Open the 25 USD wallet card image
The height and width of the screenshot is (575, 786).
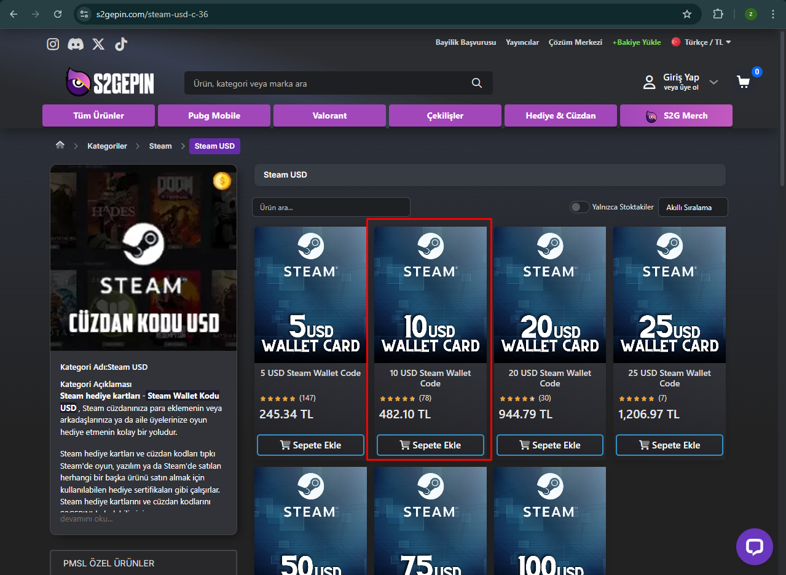669,295
